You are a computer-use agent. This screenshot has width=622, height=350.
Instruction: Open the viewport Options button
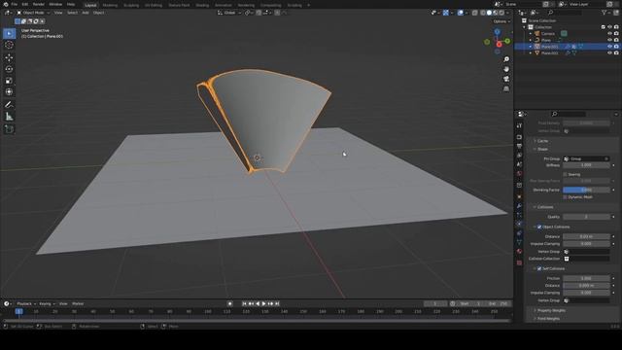pyautogui.click(x=501, y=21)
